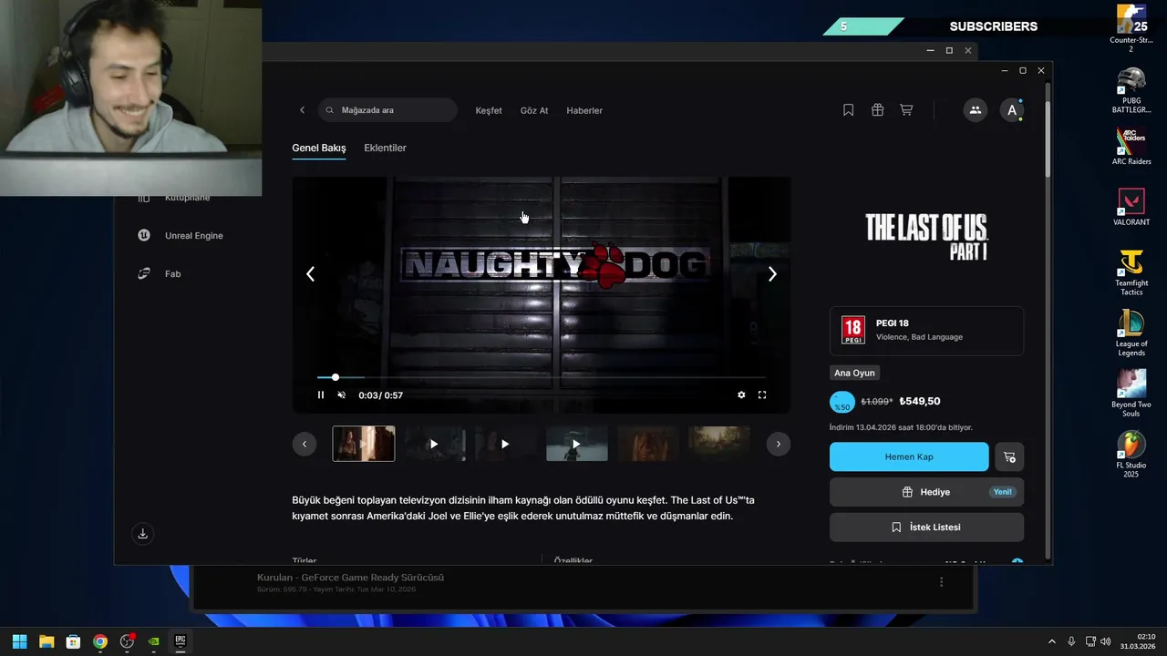1167x656 pixels.
Task: Switch to the Genel Bakış tab
Action: tap(319, 148)
